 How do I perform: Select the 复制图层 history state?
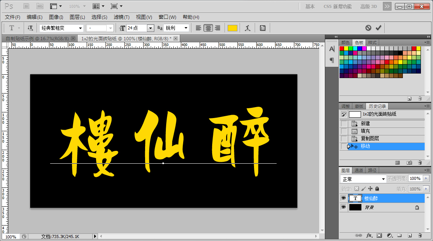pyautogui.click(x=382, y=138)
